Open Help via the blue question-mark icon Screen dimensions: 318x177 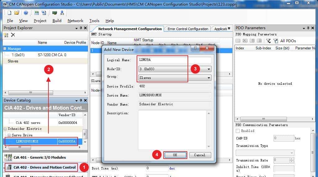[x=26, y=13]
